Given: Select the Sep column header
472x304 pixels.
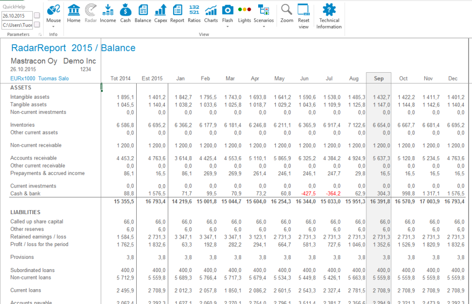Looking at the screenshot, I should click(379, 78).
